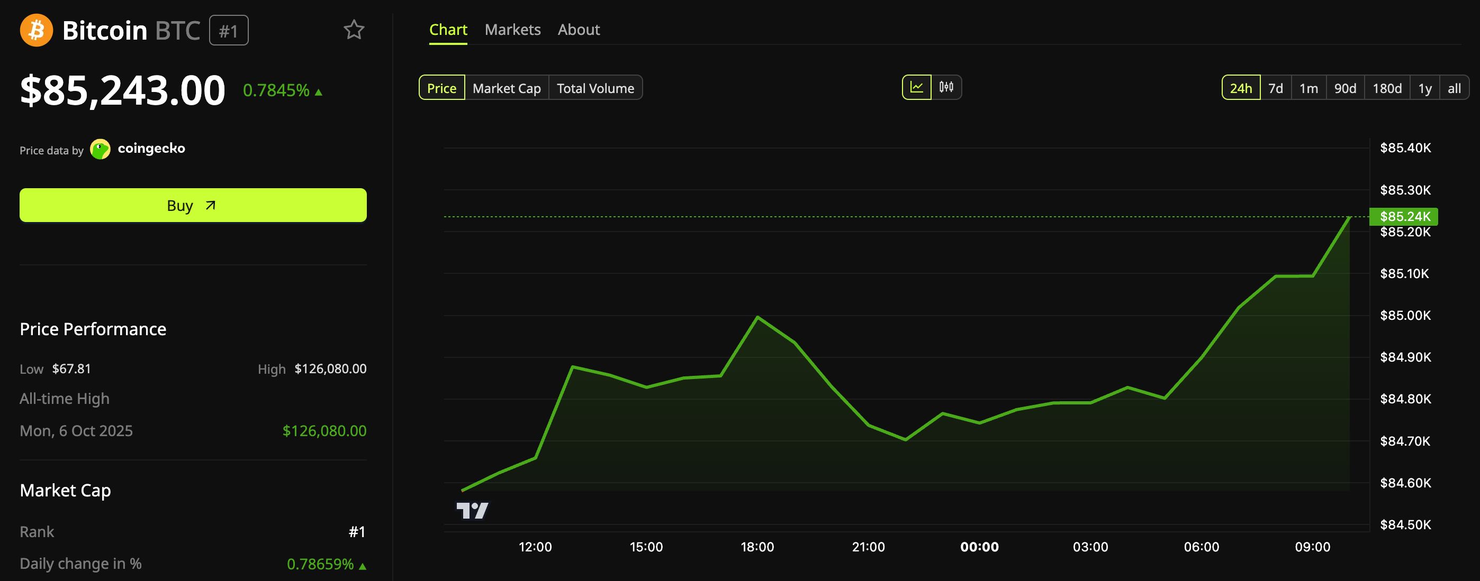Set chart range to 1y
This screenshot has width=1480, height=581.
tap(1425, 88)
